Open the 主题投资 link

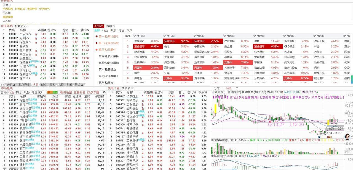(x=79, y=92)
